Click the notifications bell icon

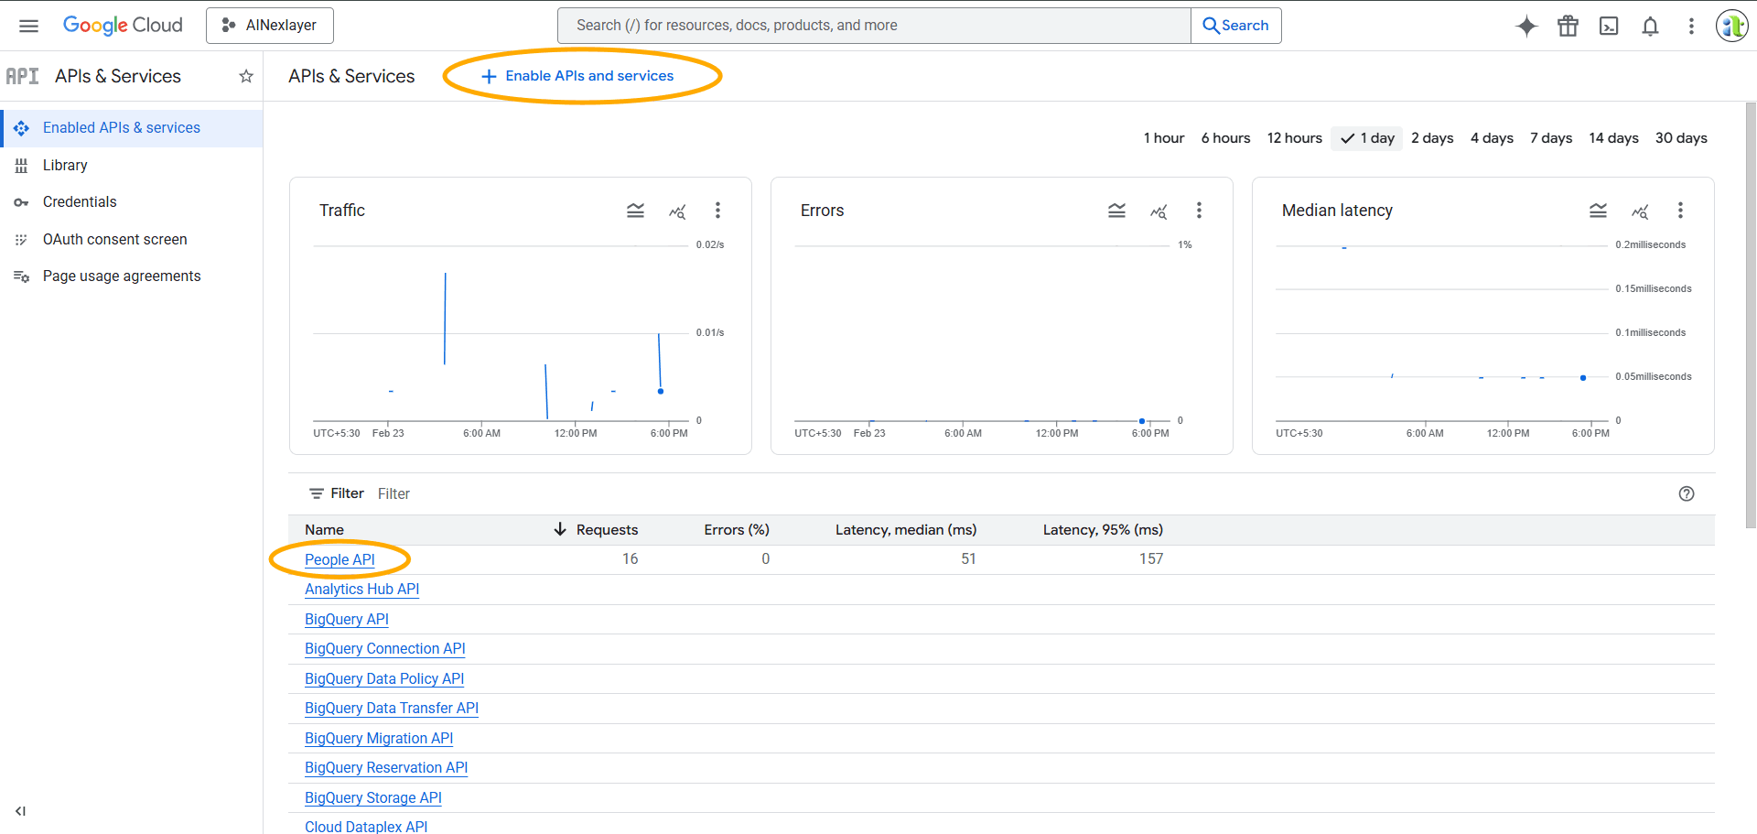[1650, 26]
